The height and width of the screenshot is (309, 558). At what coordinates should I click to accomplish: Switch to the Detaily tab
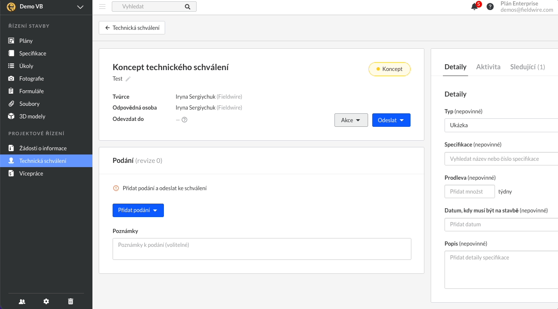tap(455, 67)
